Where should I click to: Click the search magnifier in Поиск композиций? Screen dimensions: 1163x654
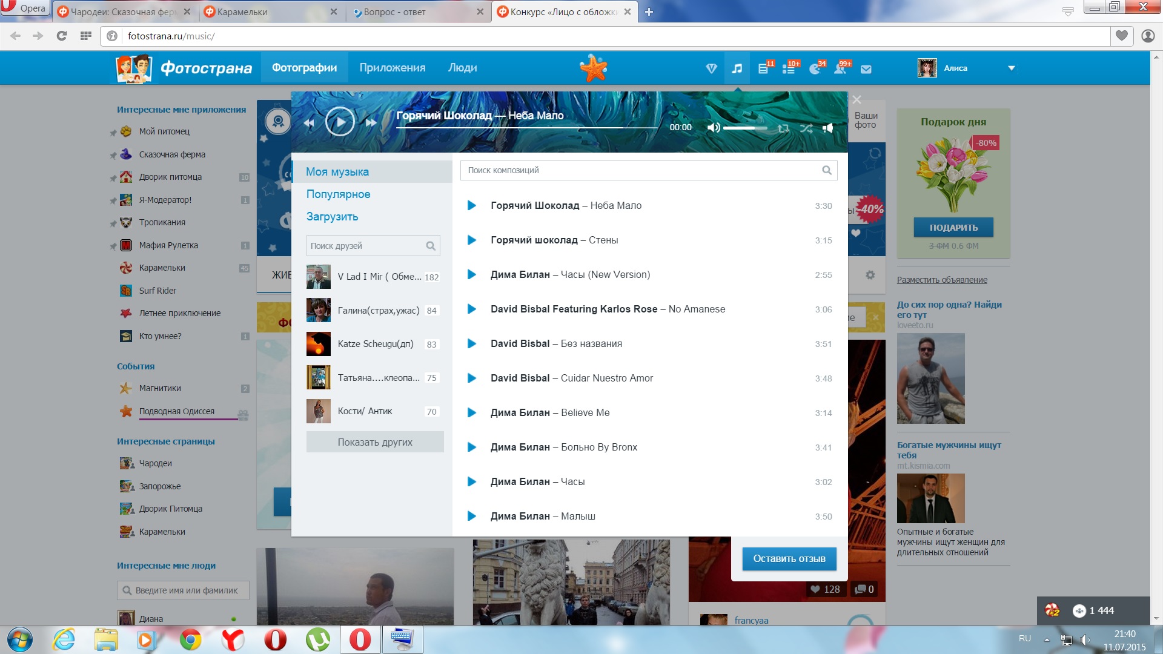827,170
